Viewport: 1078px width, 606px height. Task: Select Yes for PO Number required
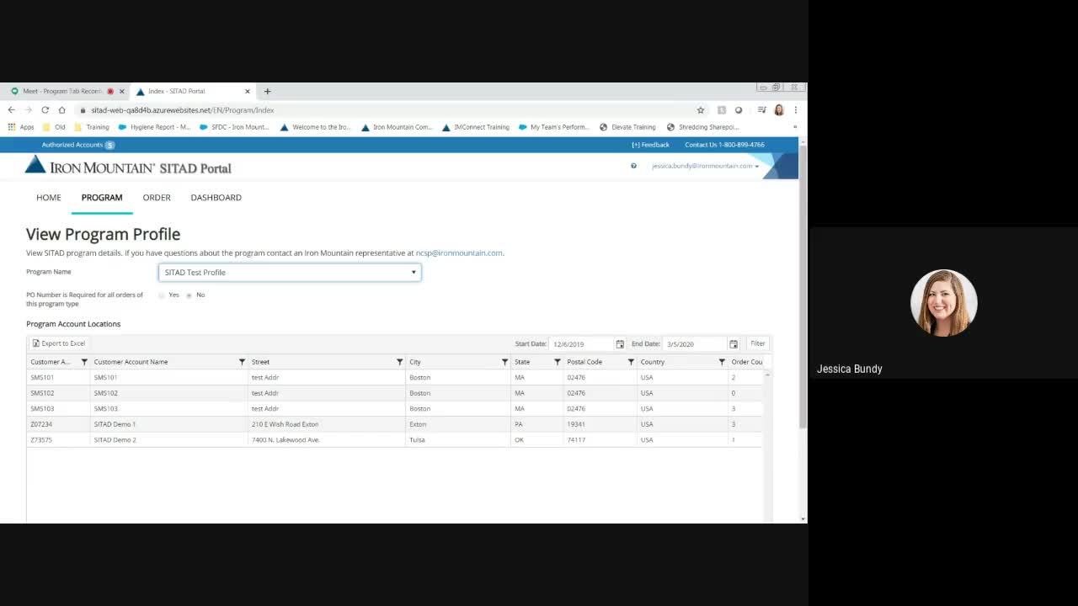click(x=162, y=295)
